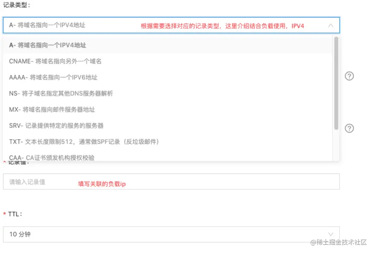
Task: Open the upper help question-mark icon
Action: point(349,76)
